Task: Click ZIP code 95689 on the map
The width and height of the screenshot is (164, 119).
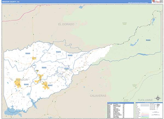Action: 70,55
